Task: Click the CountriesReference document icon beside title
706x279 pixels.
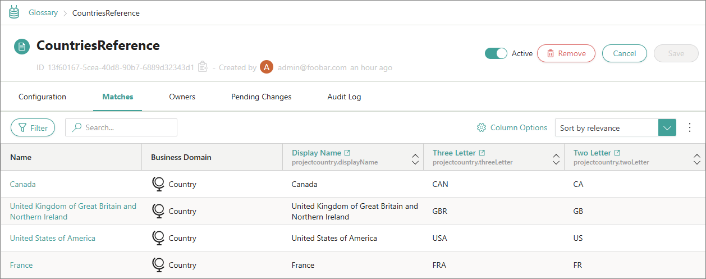Action: point(22,46)
